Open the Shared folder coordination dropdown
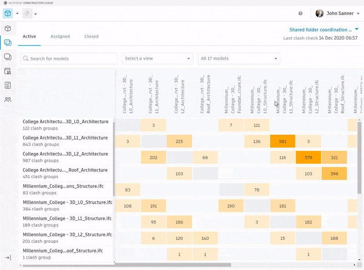Viewport: 364px width, 270px height. coord(324,30)
